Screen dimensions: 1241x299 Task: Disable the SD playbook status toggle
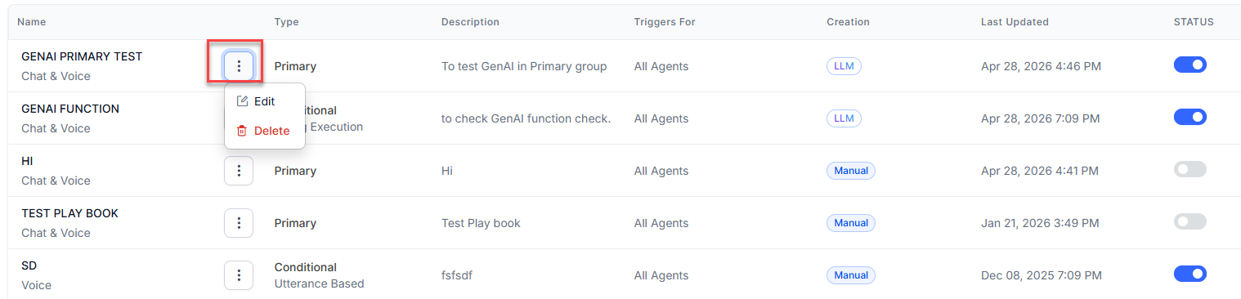pyautogui.click(x=1190, y=274)
